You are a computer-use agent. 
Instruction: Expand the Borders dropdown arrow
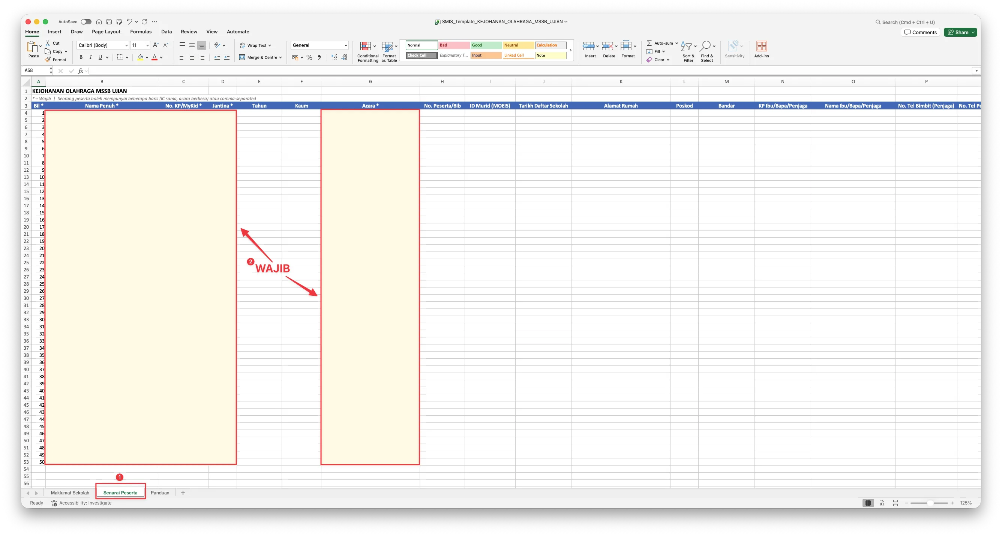(127, 57)
